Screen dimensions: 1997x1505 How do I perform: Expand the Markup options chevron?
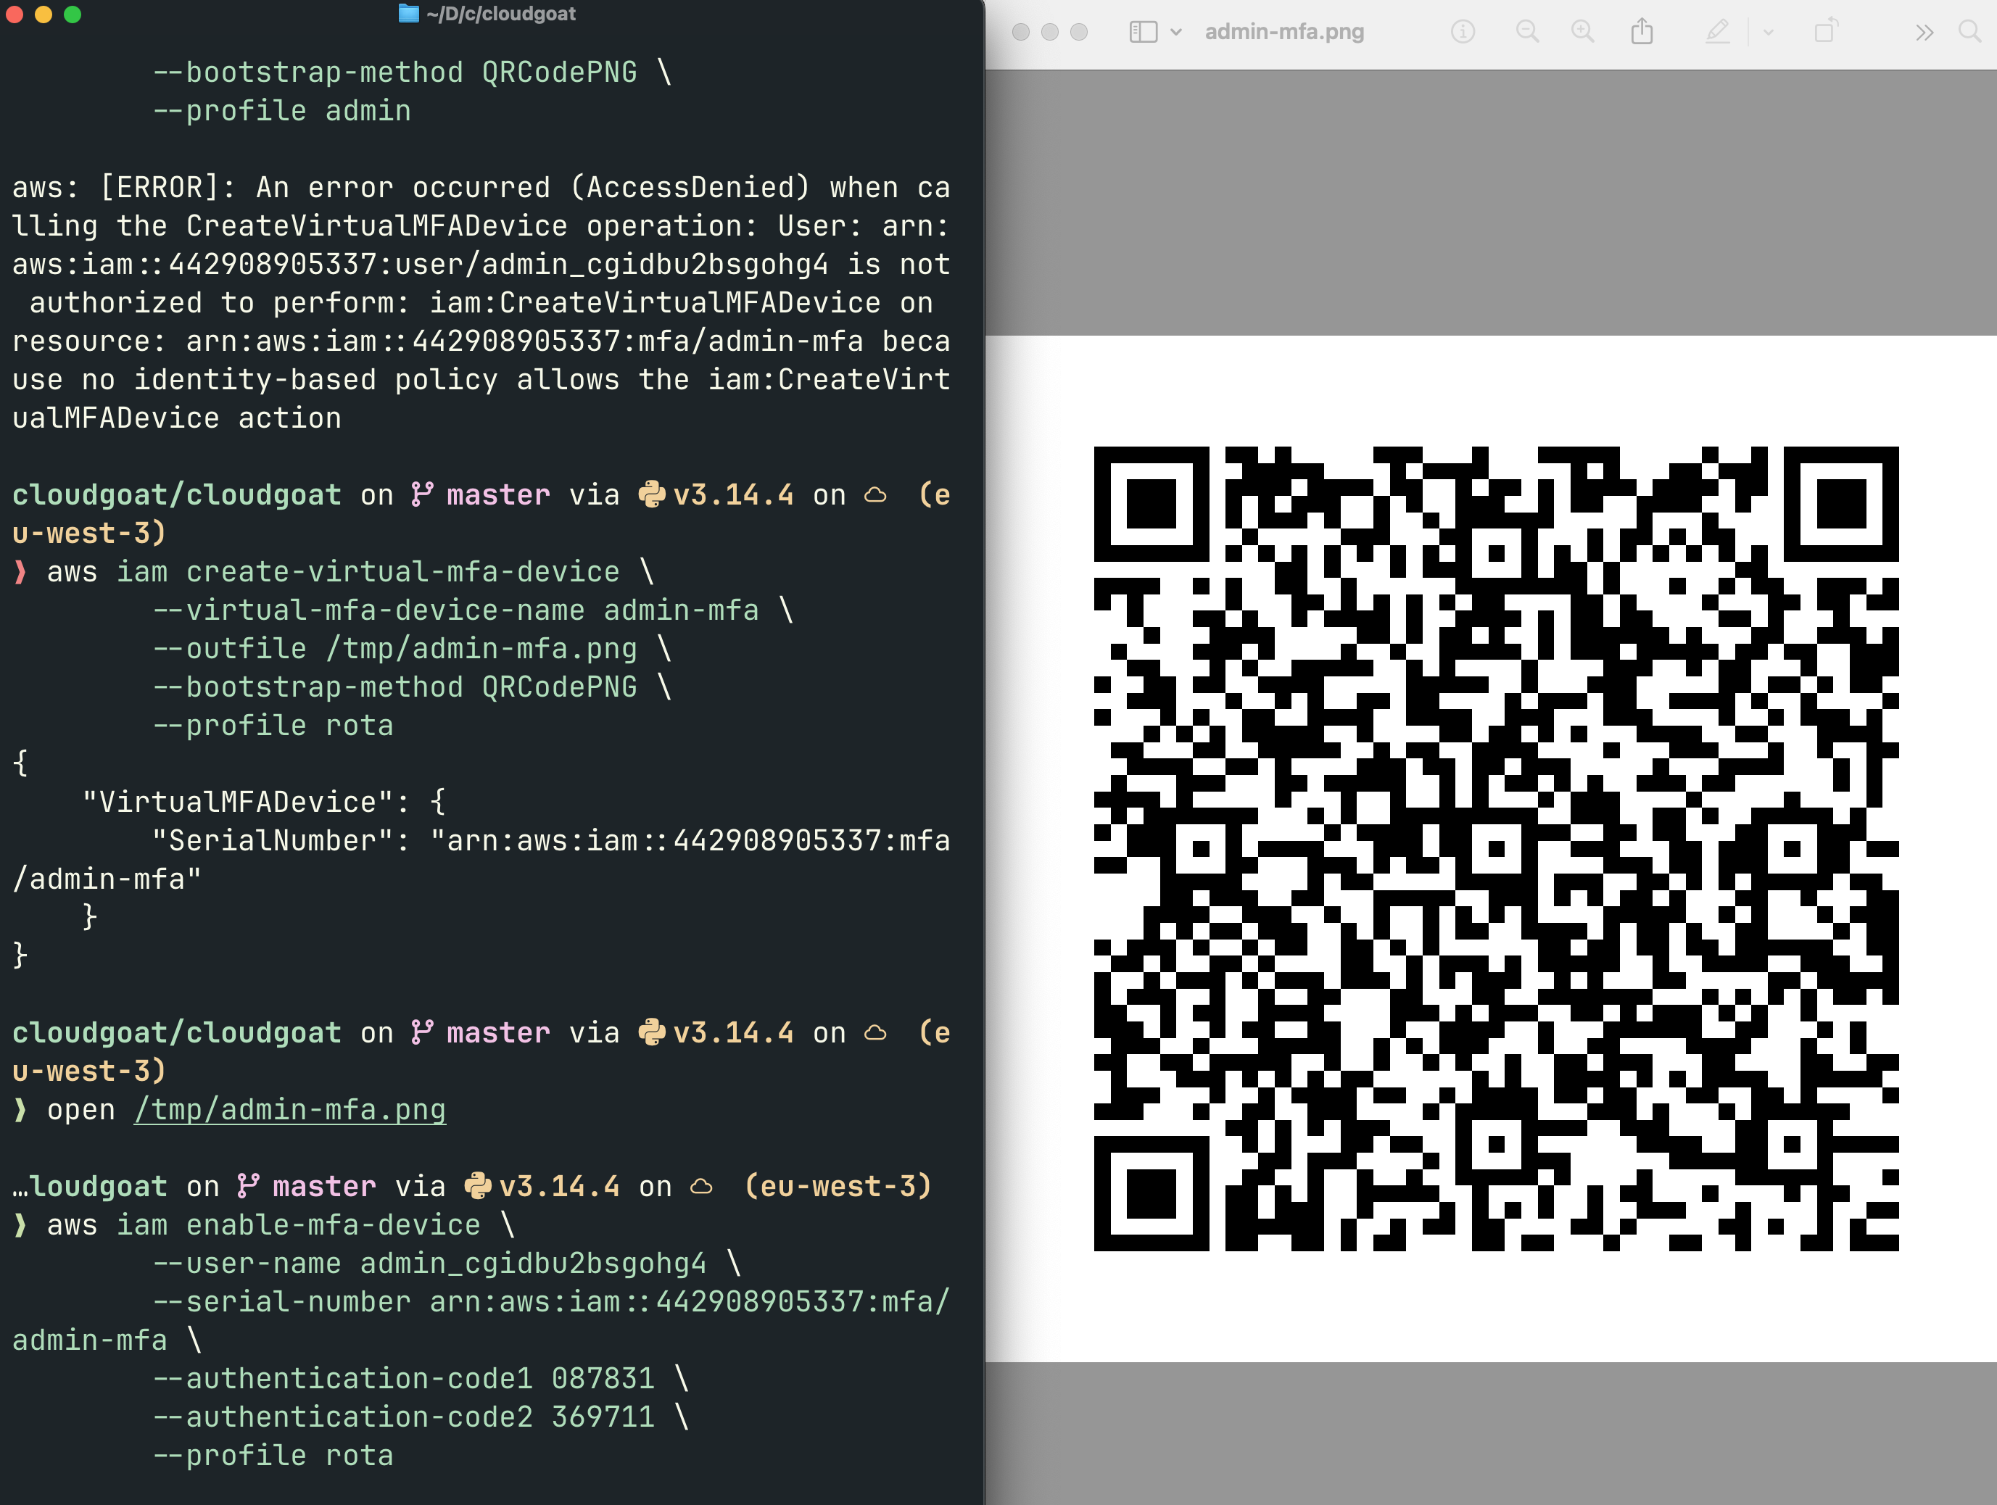(x=1768, y=33)
